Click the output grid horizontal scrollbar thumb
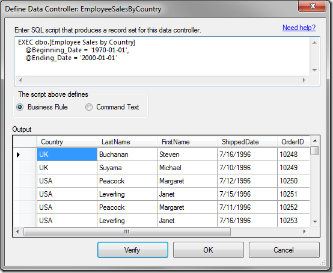The width and height of the screenshot is (333, 273). click(127, 232)
